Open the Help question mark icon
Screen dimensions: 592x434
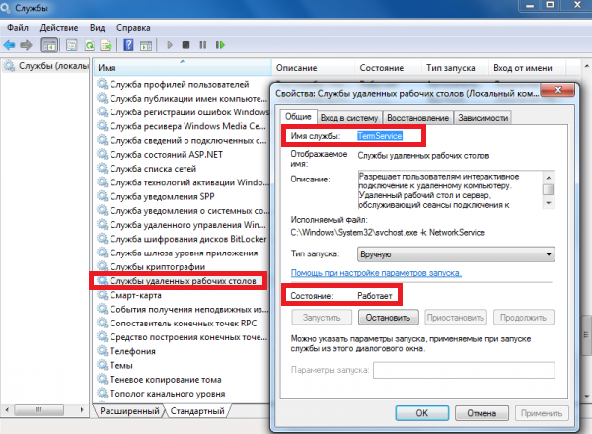128,45
